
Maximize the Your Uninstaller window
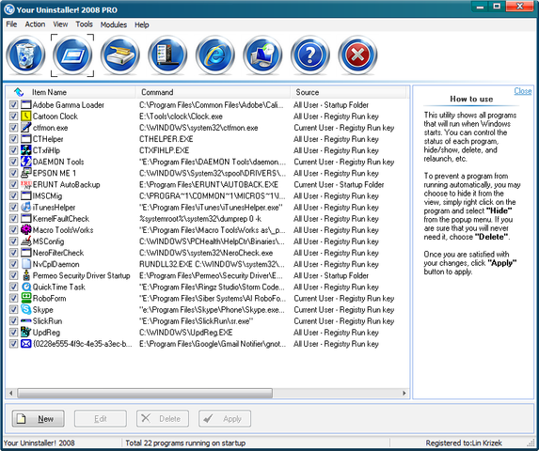(497, 7)
